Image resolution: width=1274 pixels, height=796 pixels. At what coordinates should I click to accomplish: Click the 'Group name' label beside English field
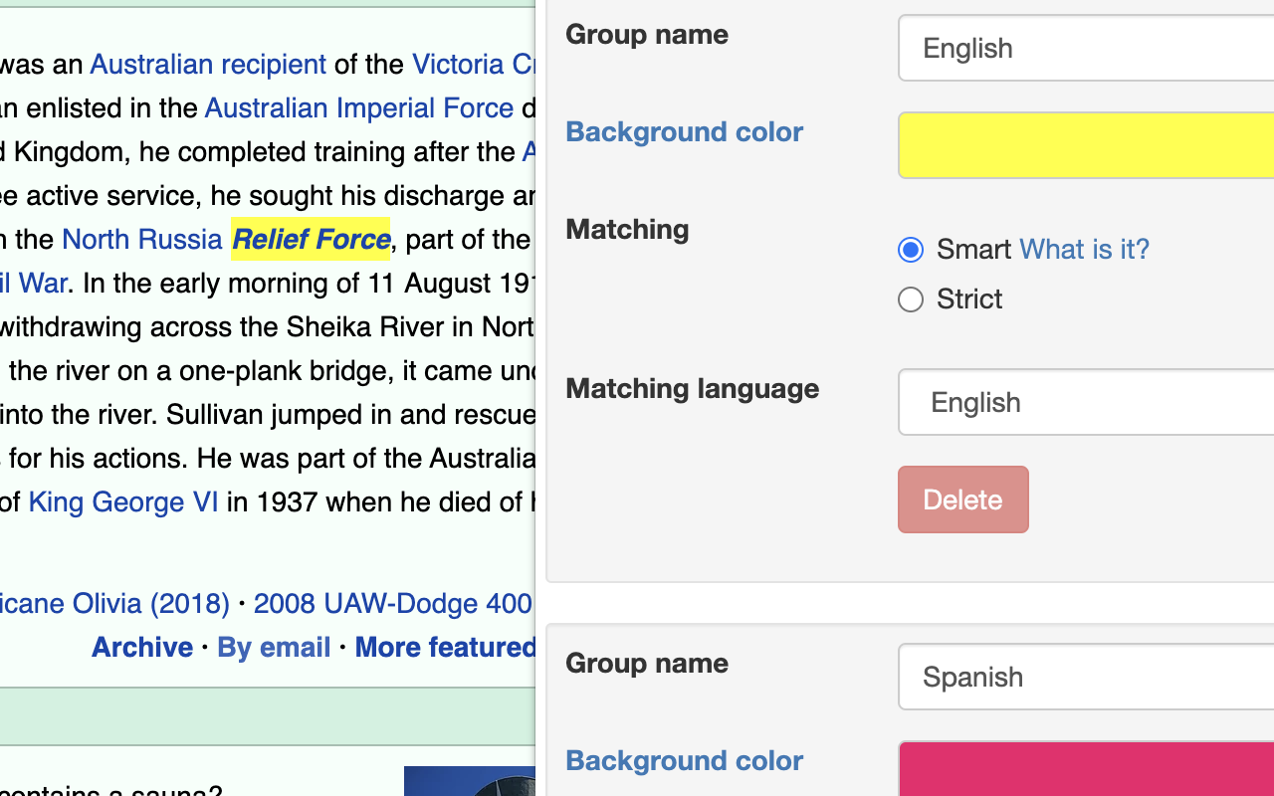pyautogui.click(x=647, y=34)
